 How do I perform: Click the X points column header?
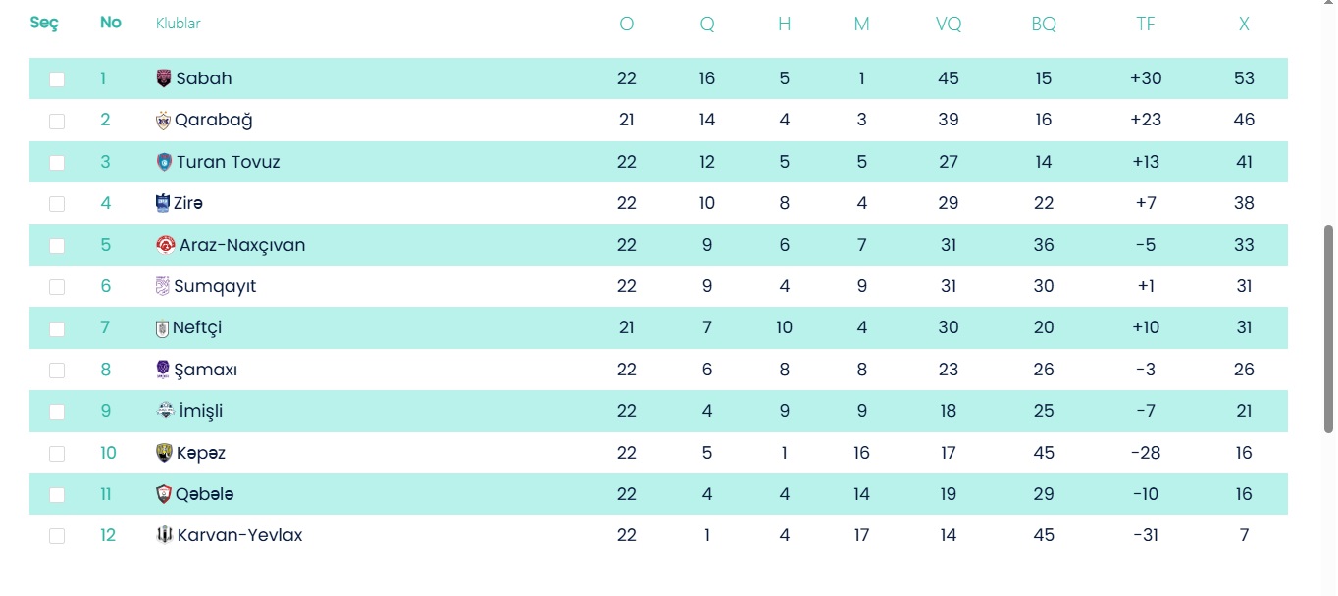[1244, 25]
